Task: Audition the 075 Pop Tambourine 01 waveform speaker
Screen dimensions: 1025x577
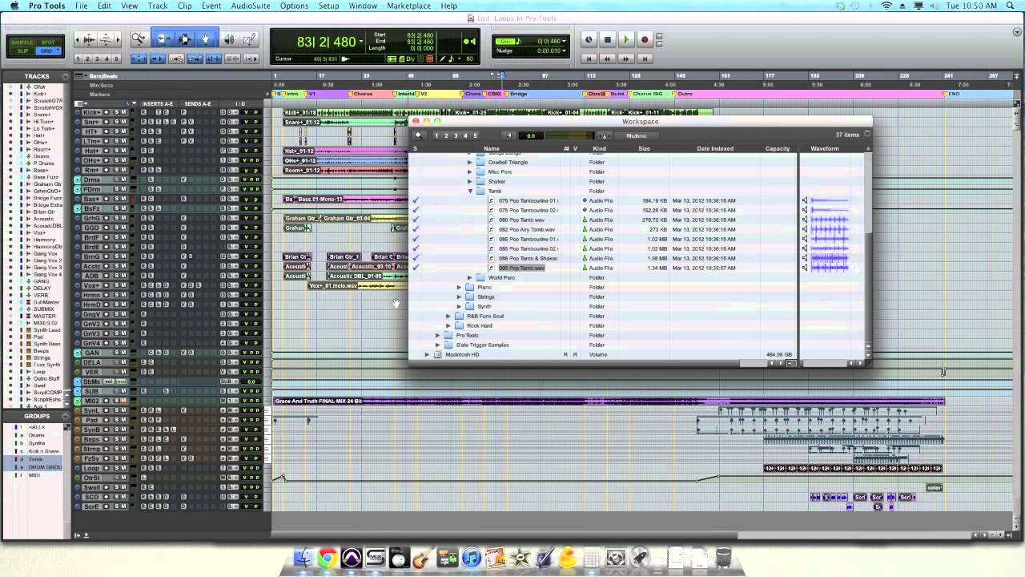Action: [805, 201]
